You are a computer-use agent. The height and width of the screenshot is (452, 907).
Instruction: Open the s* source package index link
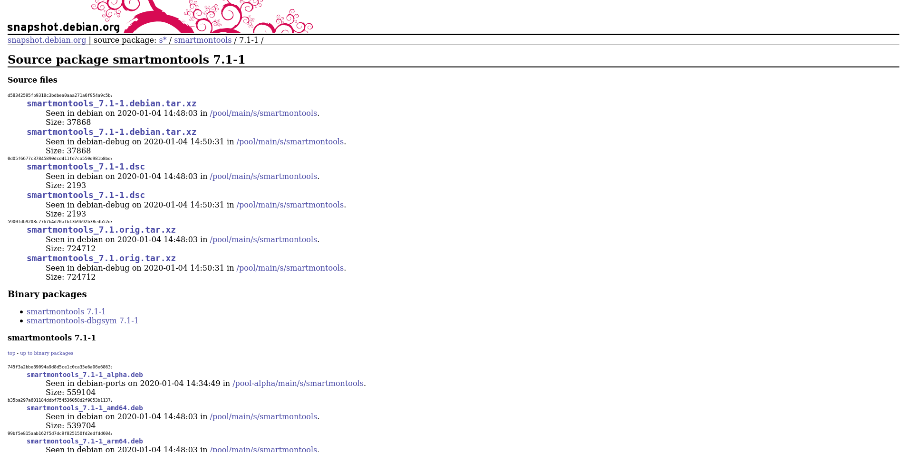[163, 40]
